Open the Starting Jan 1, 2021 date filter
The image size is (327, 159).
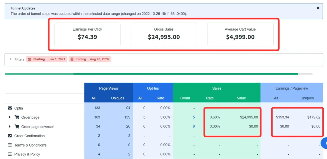(x=47, y=59)
